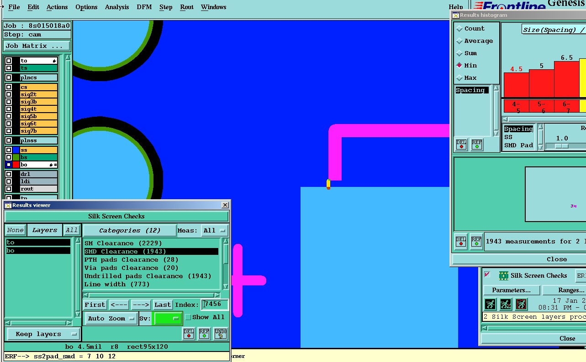Click REF icon in Results viewer
This screenshot has width=586, height=362.
(204, 334)
